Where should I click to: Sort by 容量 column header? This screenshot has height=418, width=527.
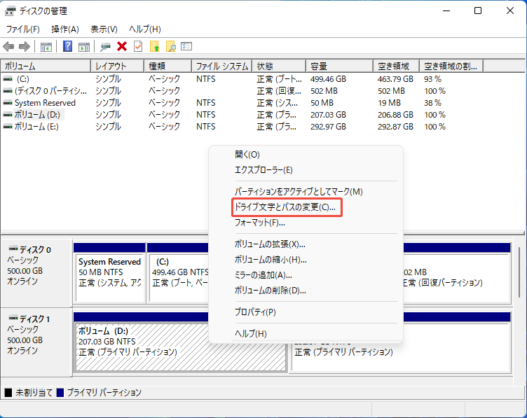[x=339, y=66]
